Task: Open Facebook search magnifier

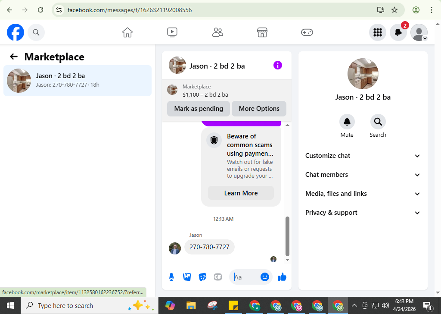Action: (36, 32)
